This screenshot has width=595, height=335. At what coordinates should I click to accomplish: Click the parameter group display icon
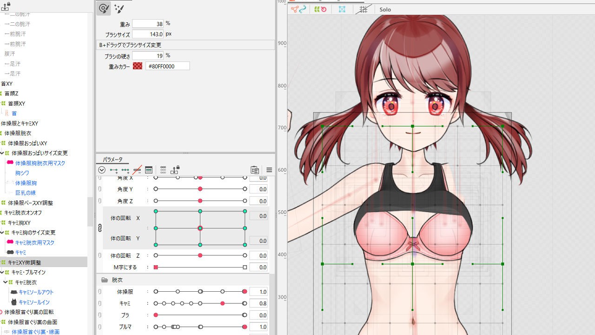[x=163, y=170]
